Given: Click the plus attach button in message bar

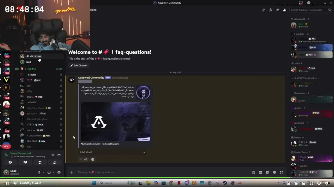Looking at the screenshot, I should (x=71, y=172).
